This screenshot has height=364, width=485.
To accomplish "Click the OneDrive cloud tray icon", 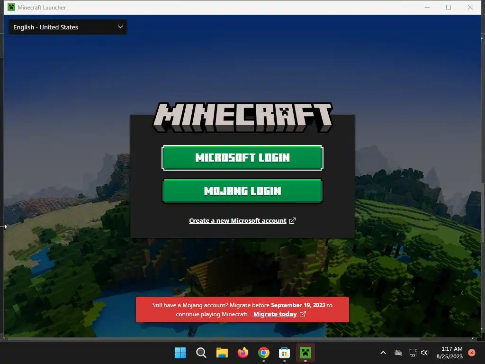I will pyautogui.click(x=398, y=353).
